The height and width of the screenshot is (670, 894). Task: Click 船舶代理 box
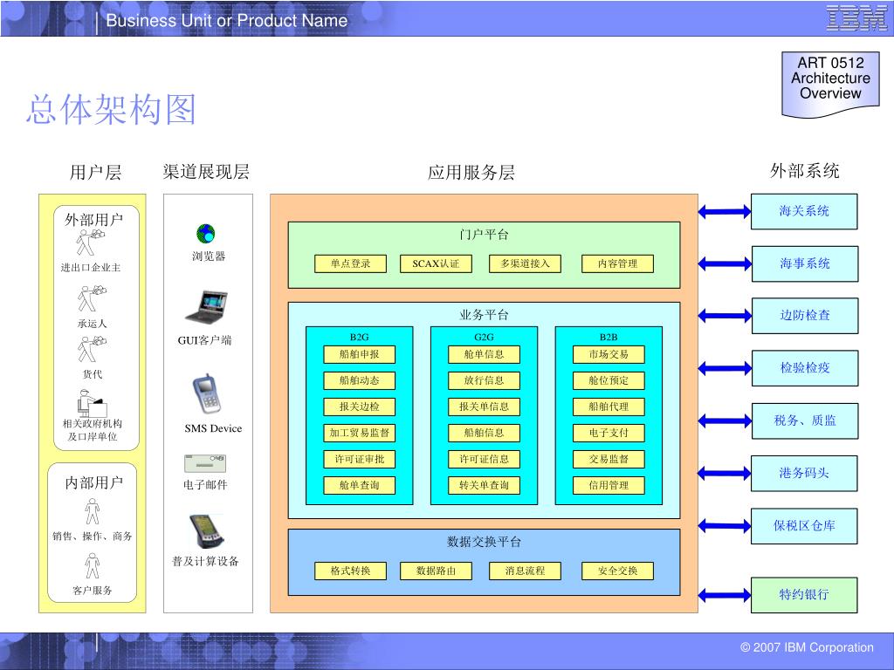(609, 407)
